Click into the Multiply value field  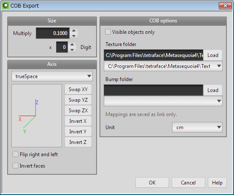tap(53, 33)
